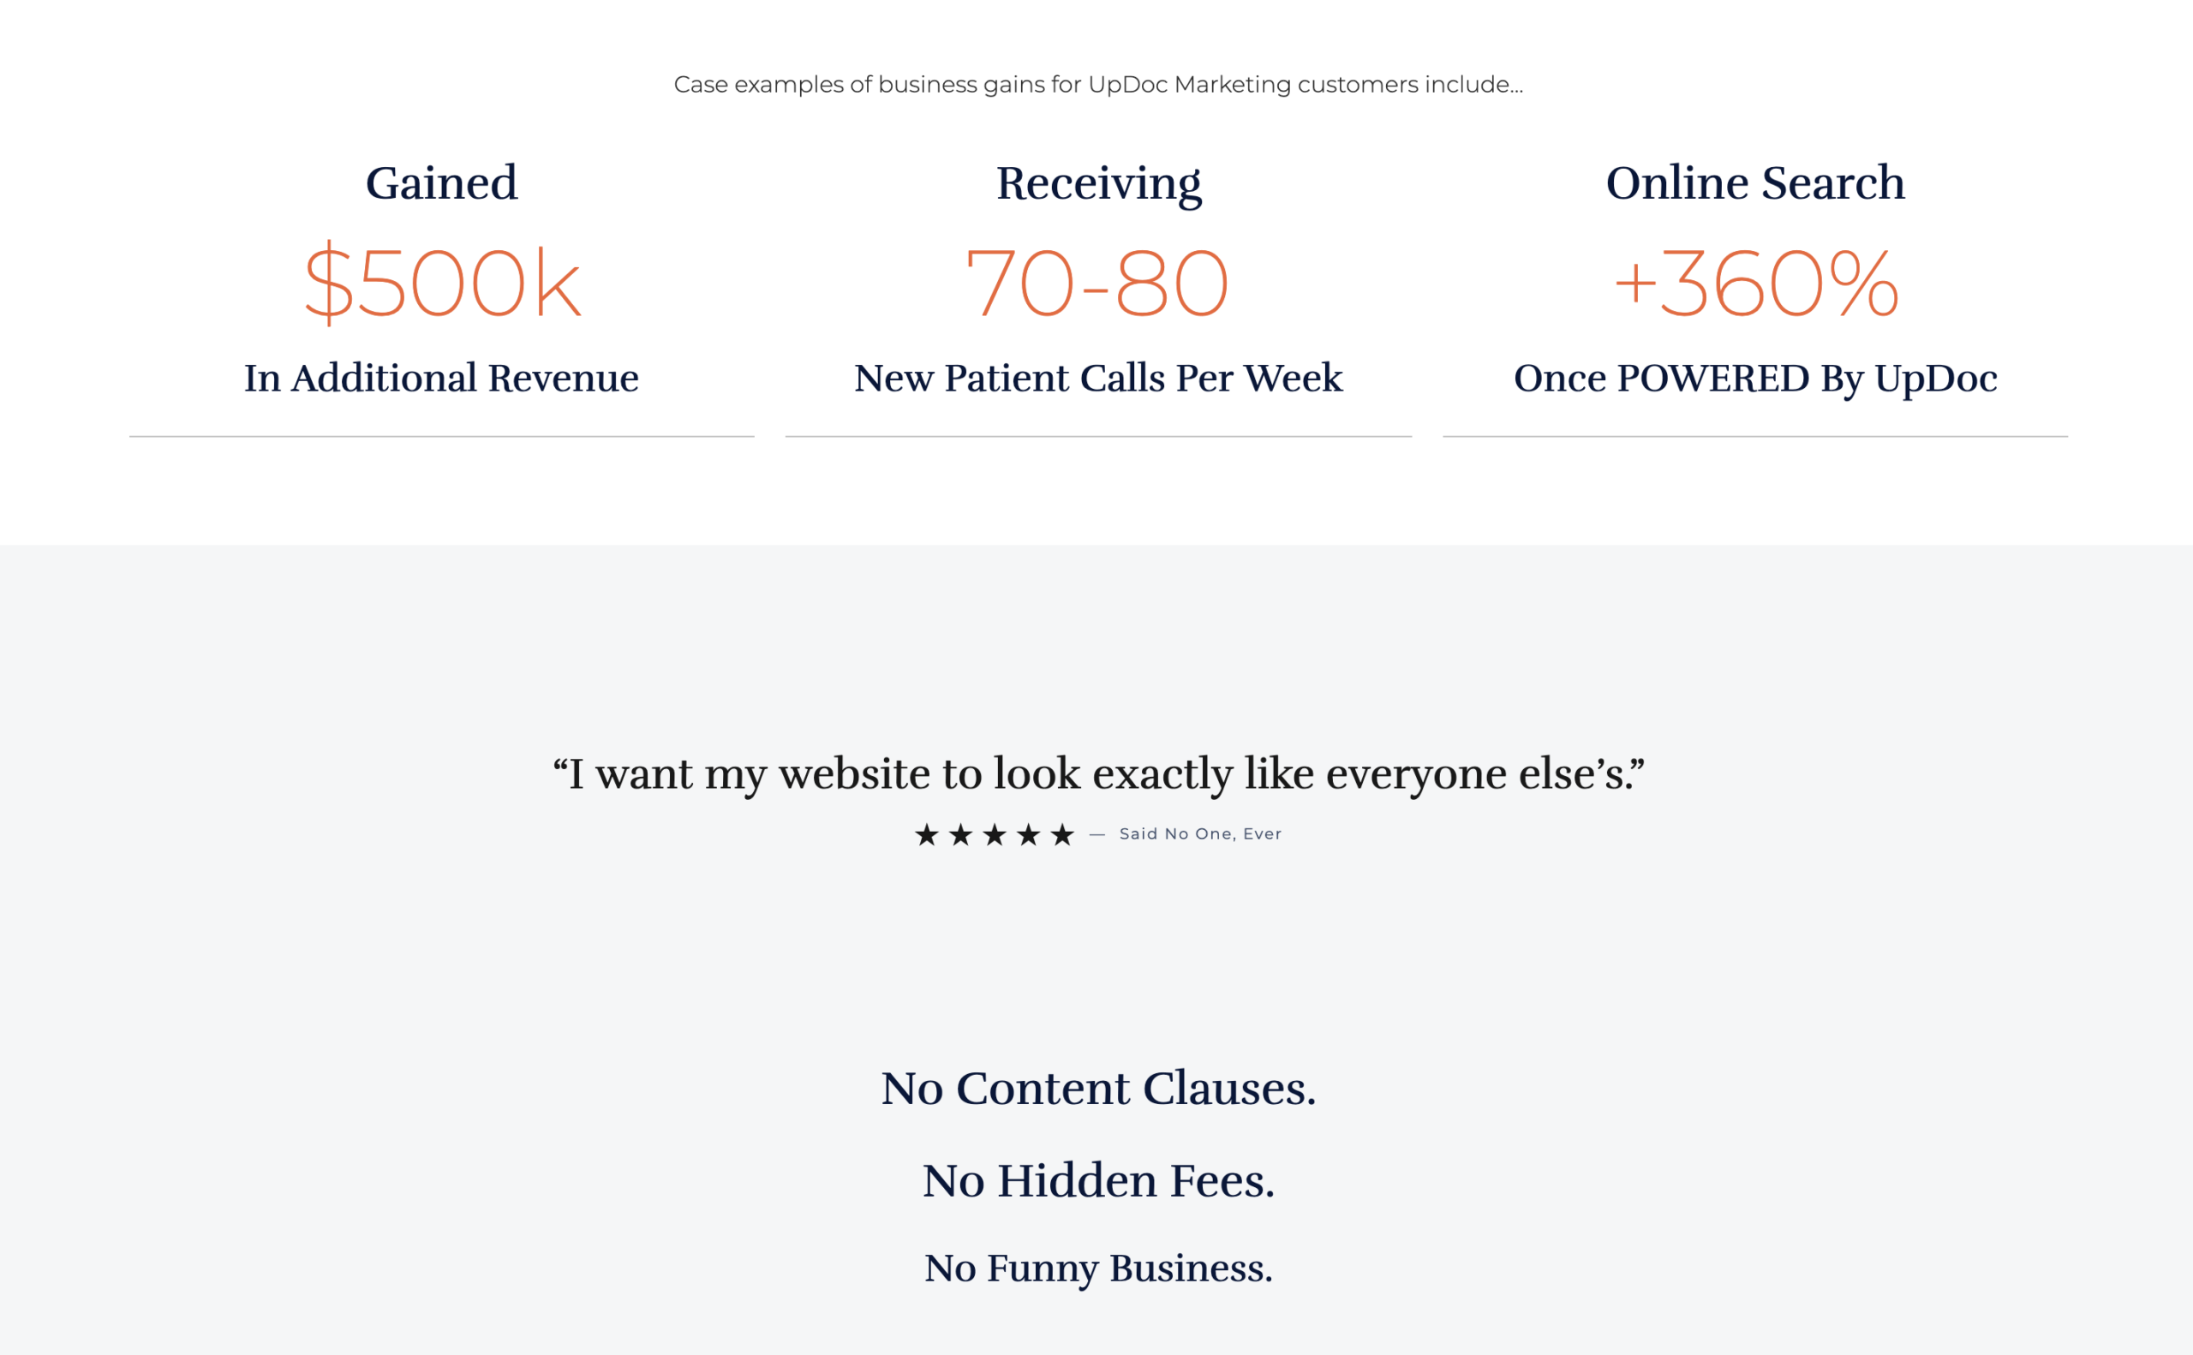Select the orange "70-80" number
The width and height of the screenshot is (2193, 1355).
pos(1097,284)
